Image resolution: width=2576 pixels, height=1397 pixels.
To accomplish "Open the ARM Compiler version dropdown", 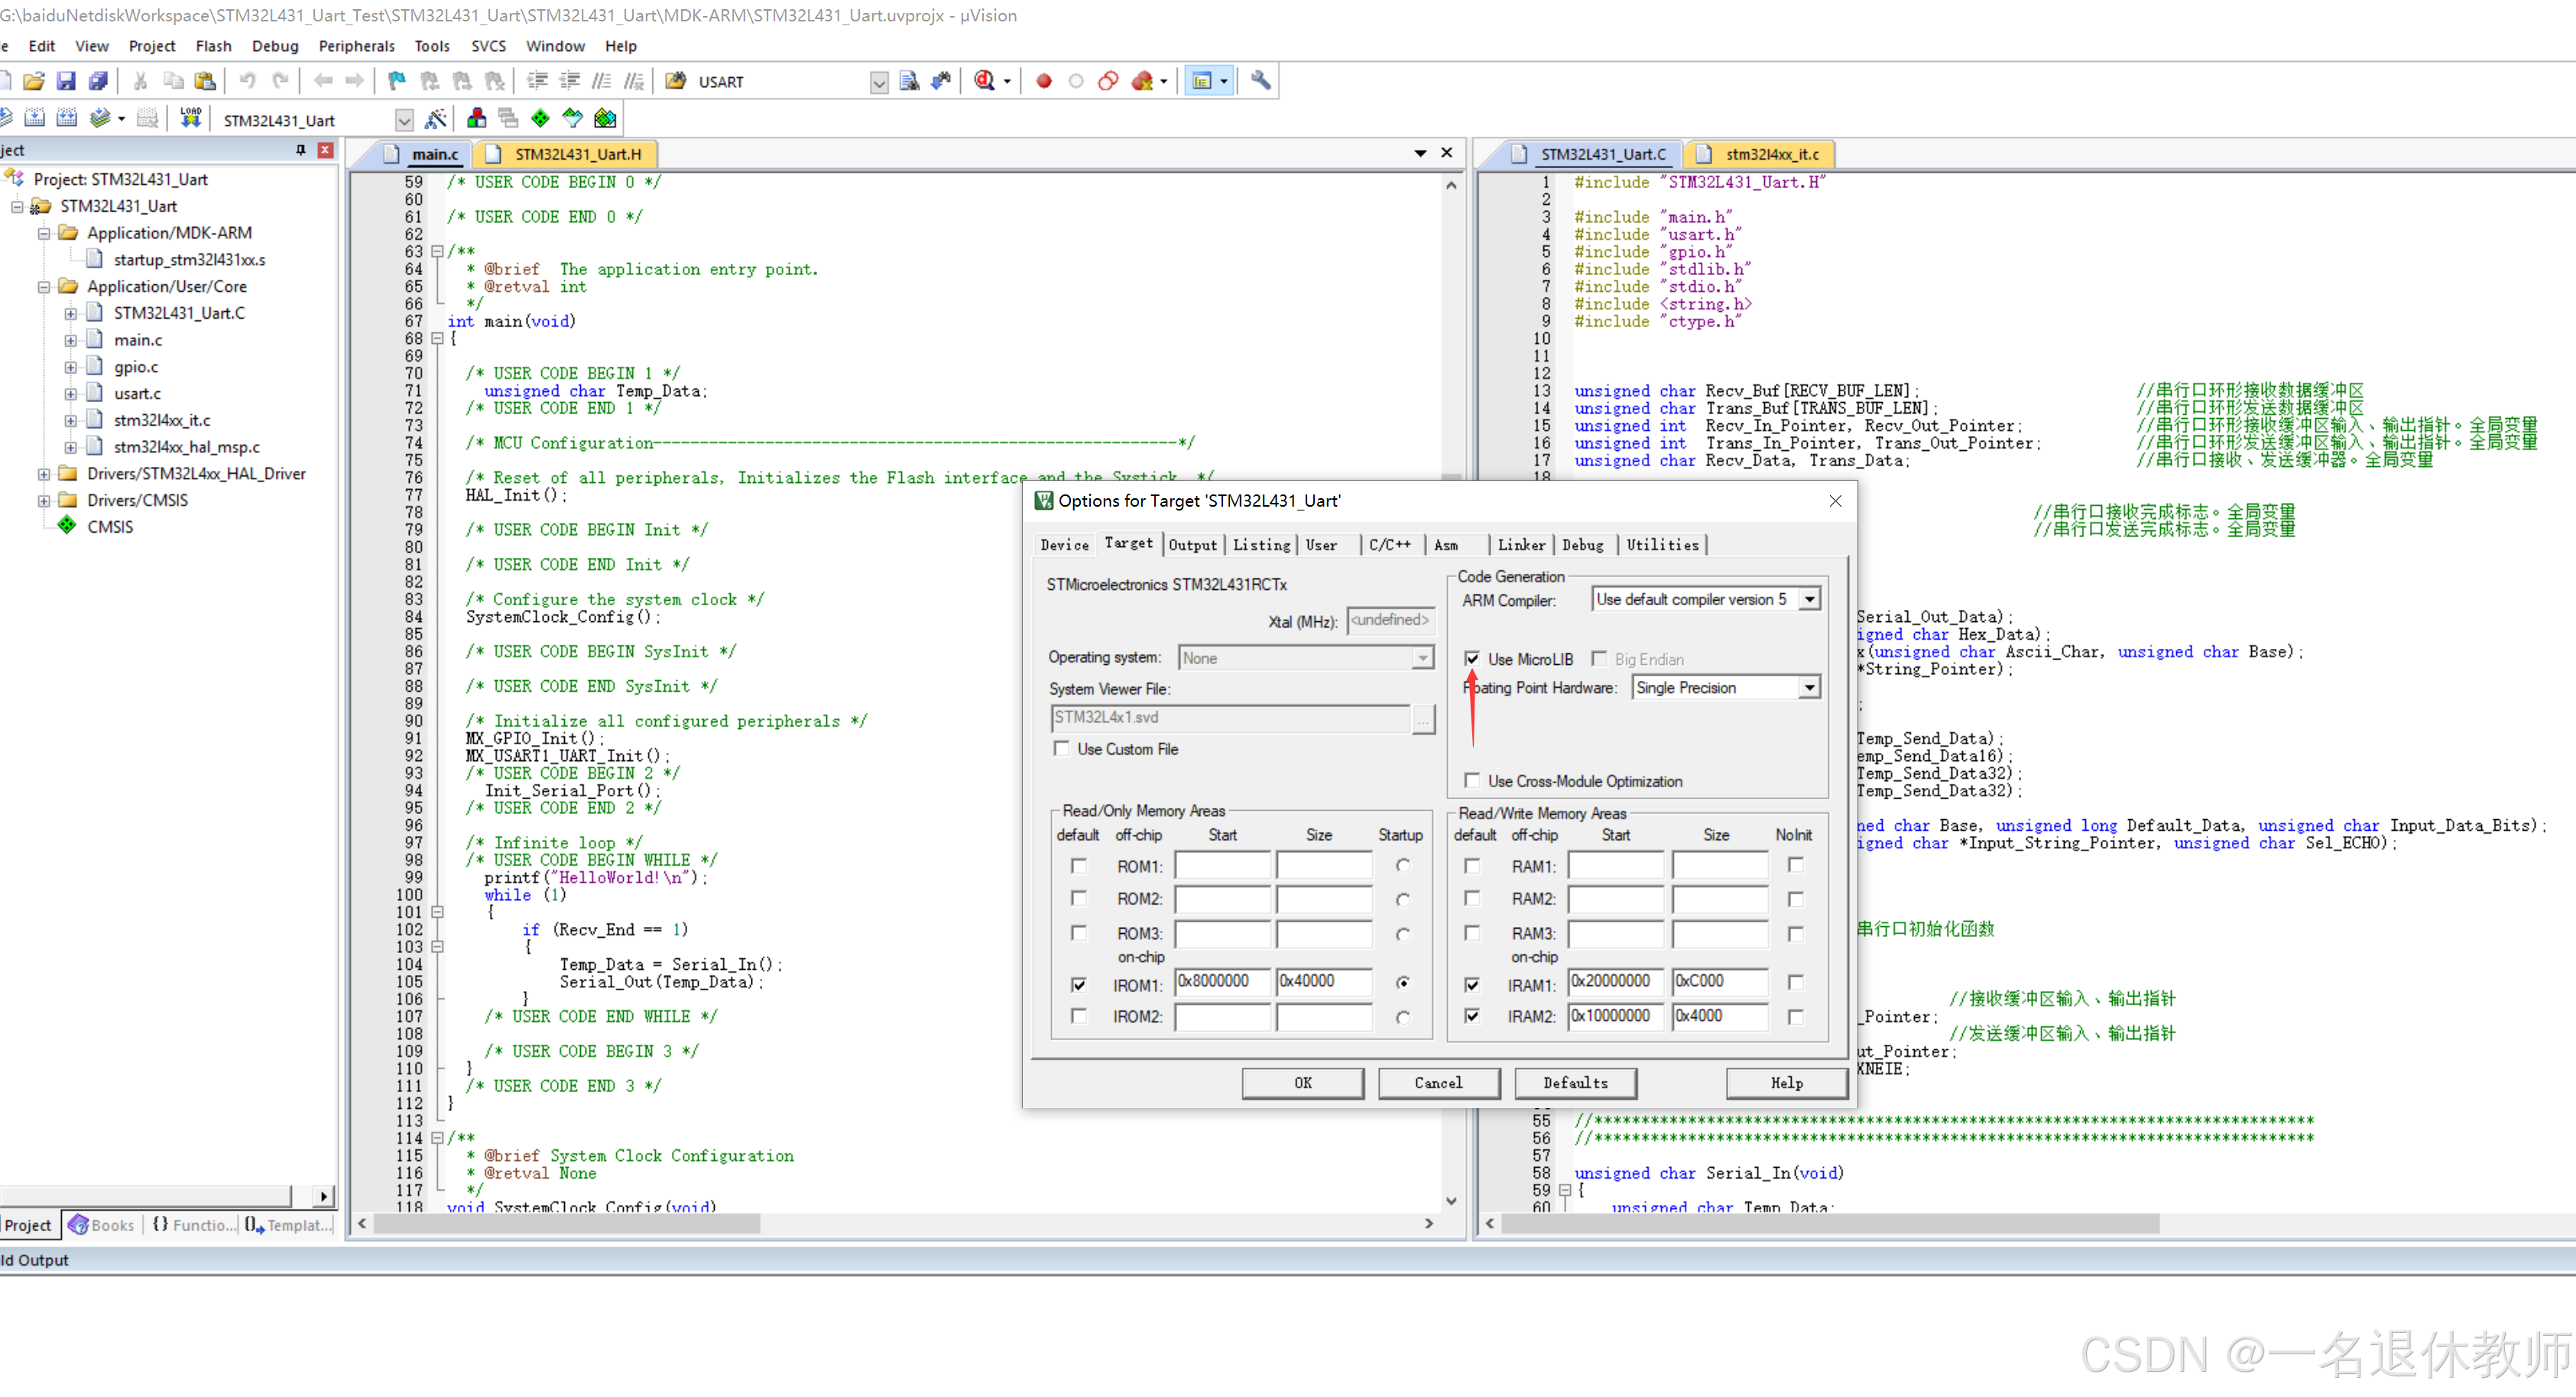I will point(1809,599).
